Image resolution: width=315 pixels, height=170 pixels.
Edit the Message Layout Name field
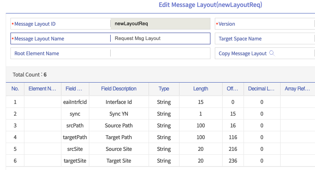[160, 39]
